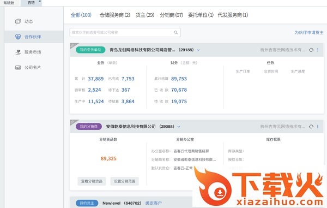327x208 pixels.
Task: Click the 已完成 value 7,753
Action: [x=128, y=79]
